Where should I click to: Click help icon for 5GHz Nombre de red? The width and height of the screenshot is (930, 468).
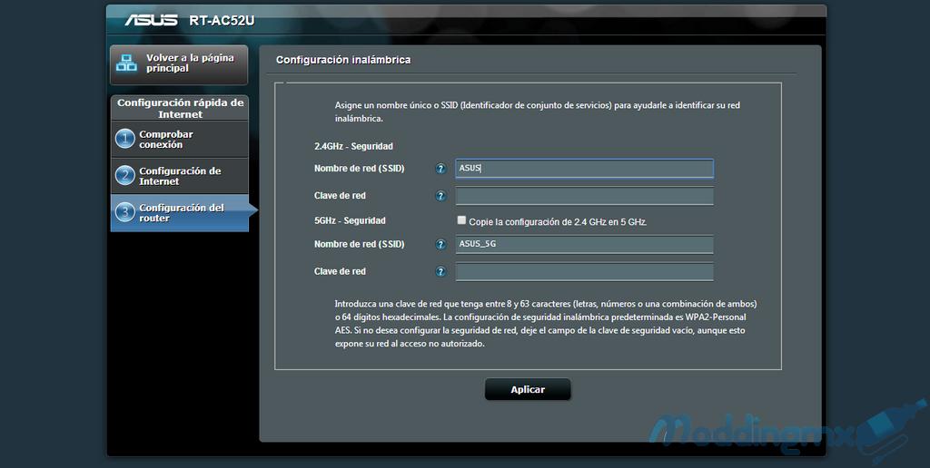coord(440,245)
